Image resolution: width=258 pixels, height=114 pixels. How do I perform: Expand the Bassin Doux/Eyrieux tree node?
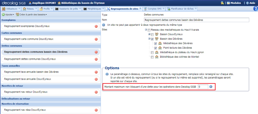point(149,34)
